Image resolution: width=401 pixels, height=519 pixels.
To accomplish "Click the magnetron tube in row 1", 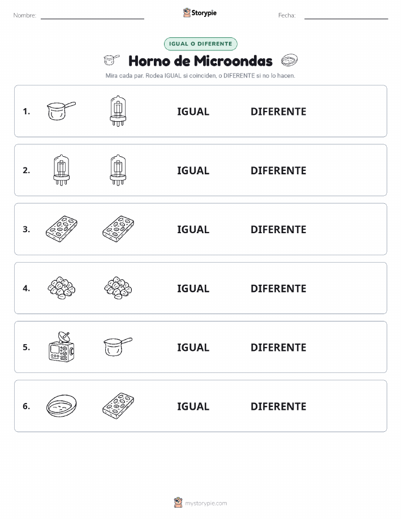I will (x=118, y=111).
